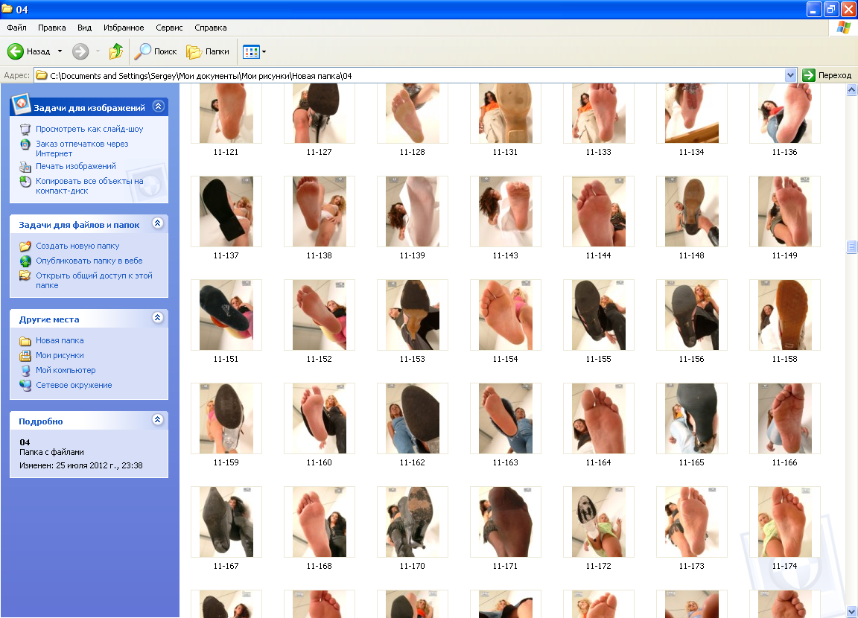858x618 pixels.
Task: Click the printer icon beside Печать изображений
Action: pyautogui.click(x=25, y=167)
